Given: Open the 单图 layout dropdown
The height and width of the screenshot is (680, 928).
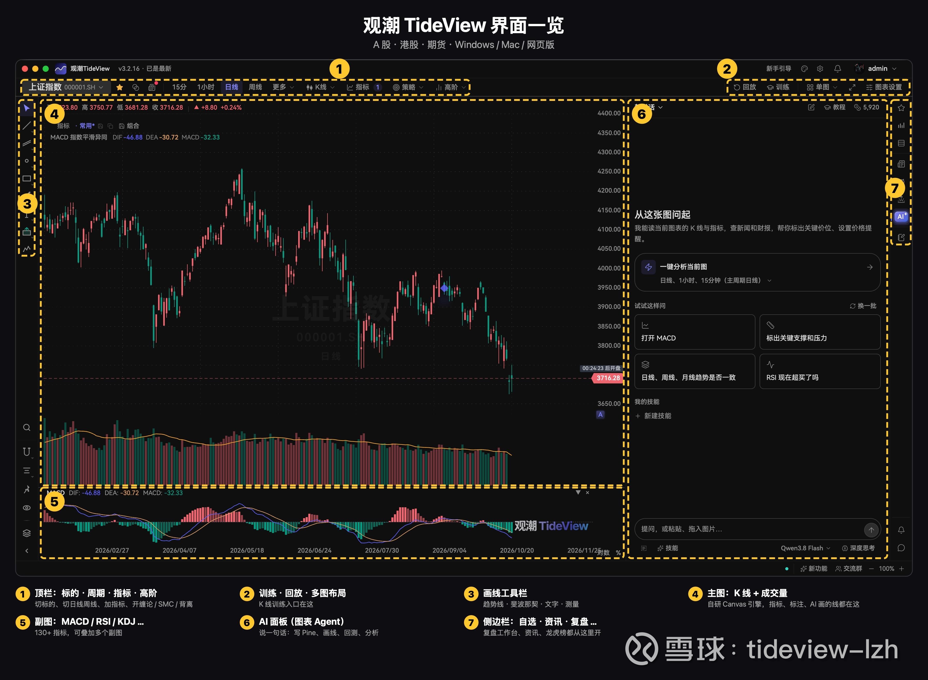Looking at the screenshot, I should 822,87.
